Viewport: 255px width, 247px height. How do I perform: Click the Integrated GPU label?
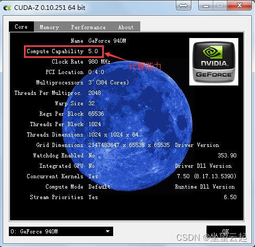click(62, 166)
